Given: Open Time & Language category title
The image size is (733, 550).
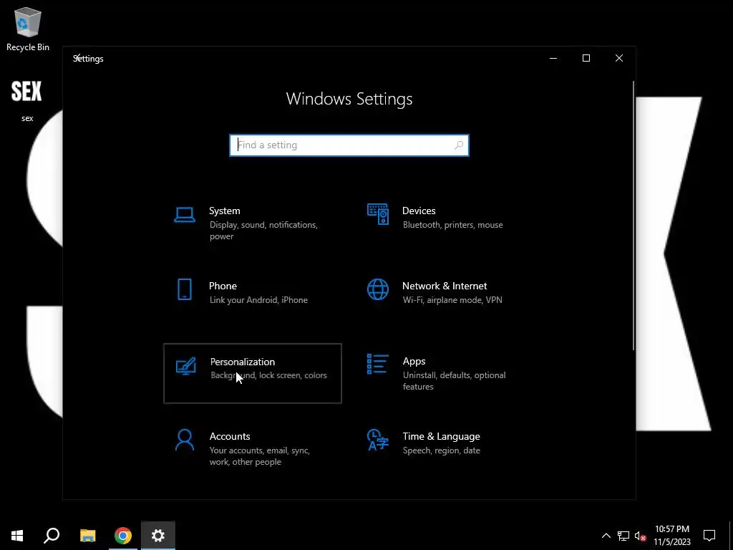Looking at the screenshot, I should [441, 436].
